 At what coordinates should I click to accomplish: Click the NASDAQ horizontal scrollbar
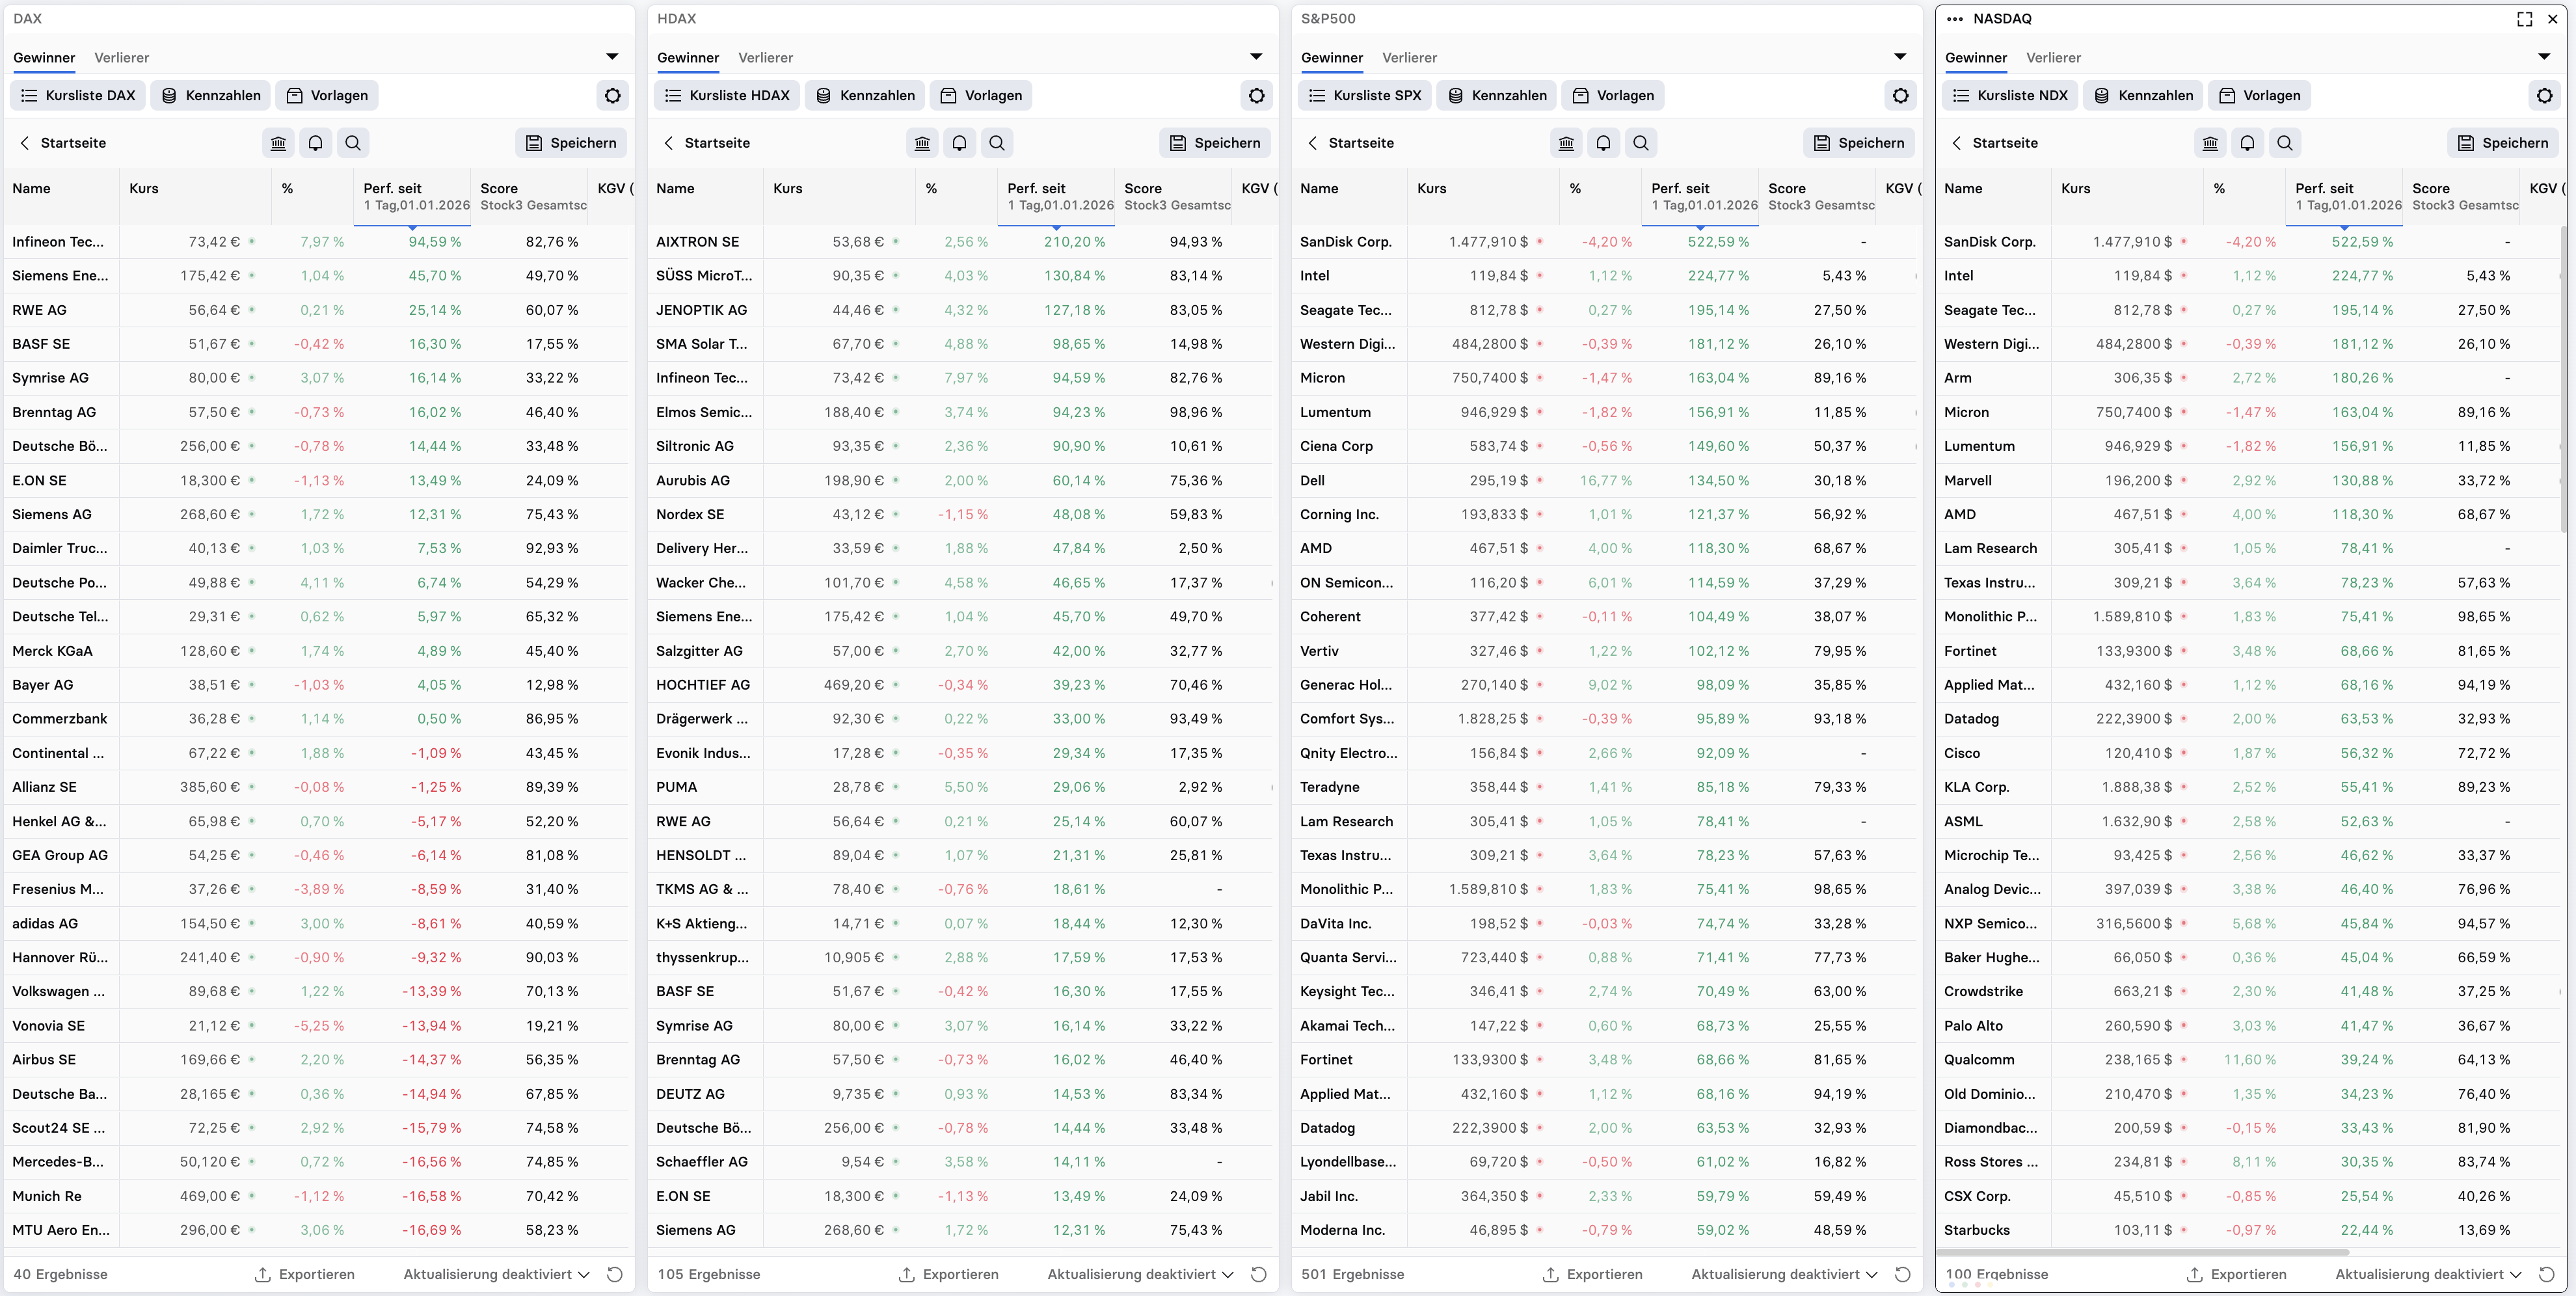[2142, 1251]
